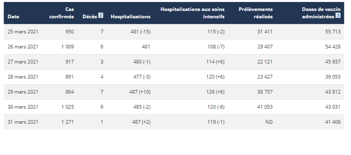
Task: Select the 38 757 prélèvements value
Action: point(265,92)
